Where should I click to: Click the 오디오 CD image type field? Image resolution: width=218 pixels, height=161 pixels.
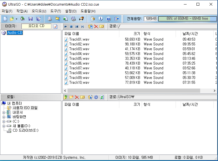(x=36, y=26)
